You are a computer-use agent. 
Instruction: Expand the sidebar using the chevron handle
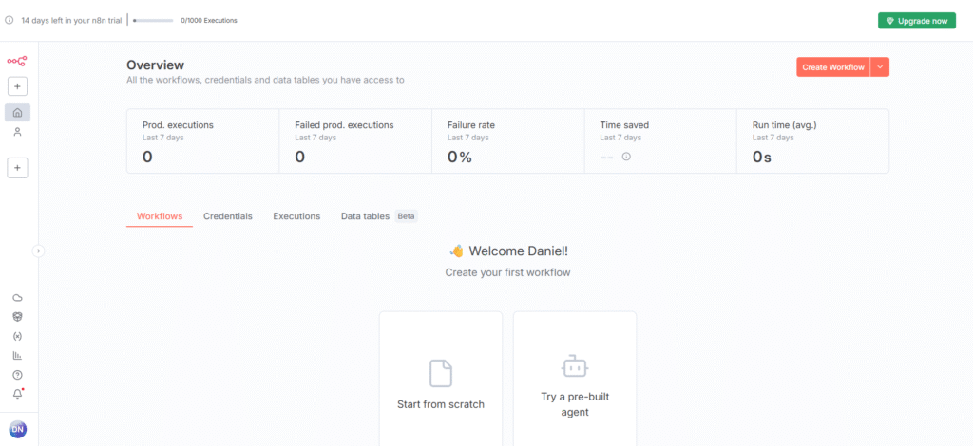[38, 251]
